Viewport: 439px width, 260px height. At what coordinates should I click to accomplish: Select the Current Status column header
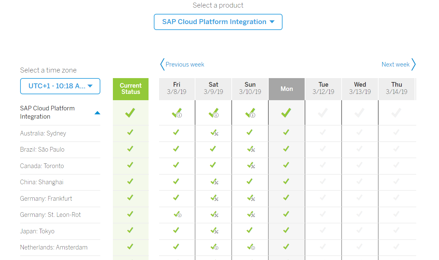pos(131,89)
